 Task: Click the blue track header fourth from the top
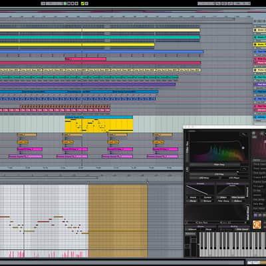click(x=260, y=52)
